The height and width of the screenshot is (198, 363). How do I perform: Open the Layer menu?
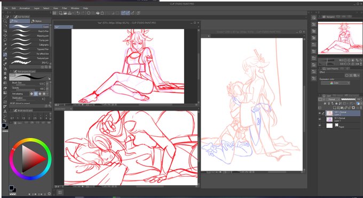click(x=37, y=8)
